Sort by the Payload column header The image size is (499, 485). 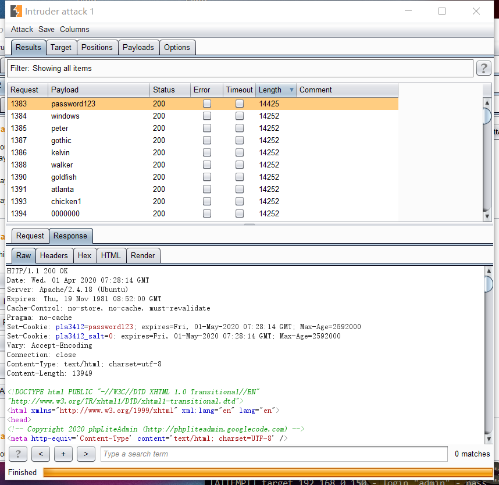pyautogui.click(x=99, y=90)
